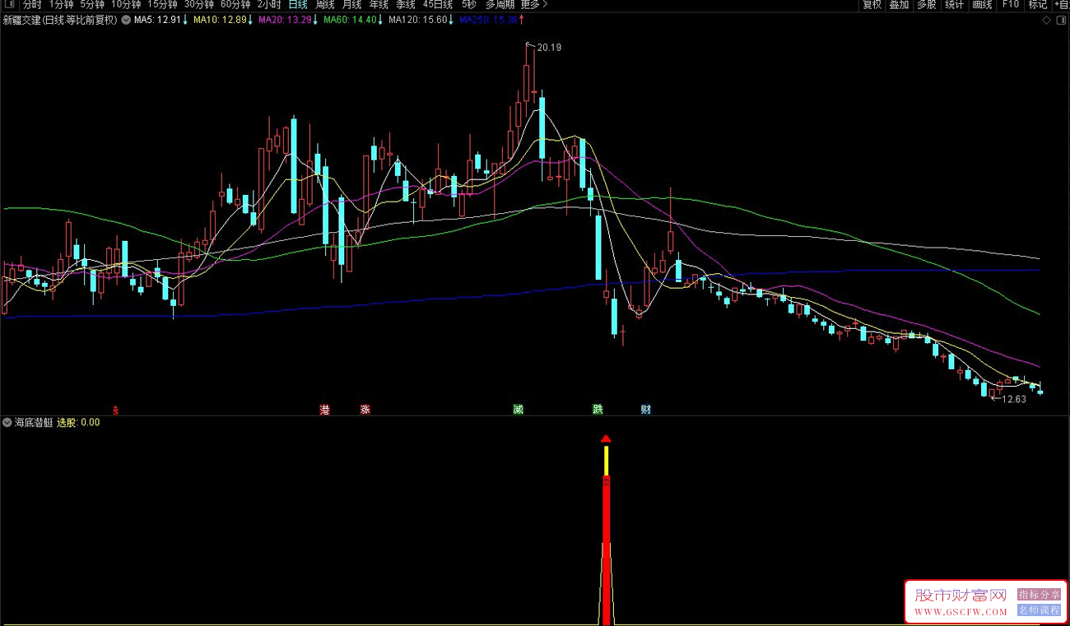Click the red 港 event marker
Screen dimensions: 1070x626
click(x=324, y=409)
